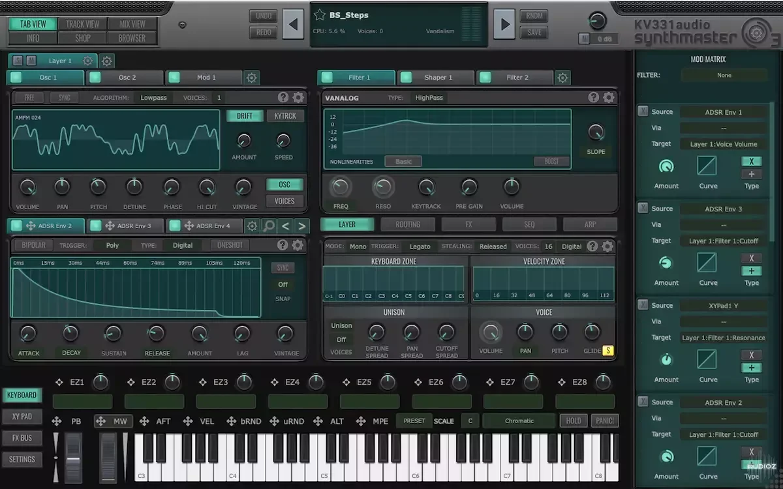
Task: Click the oscillator VOLUME knob
Action: [27, 188]
